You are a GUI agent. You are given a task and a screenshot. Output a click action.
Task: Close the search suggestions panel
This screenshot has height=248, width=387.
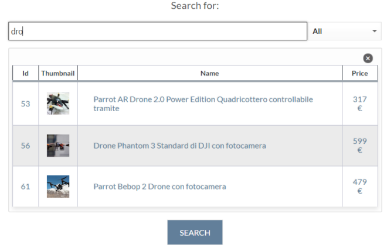pos(368,58)
